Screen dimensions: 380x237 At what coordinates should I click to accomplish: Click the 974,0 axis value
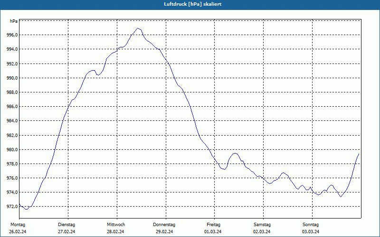[x=12, y=192]
